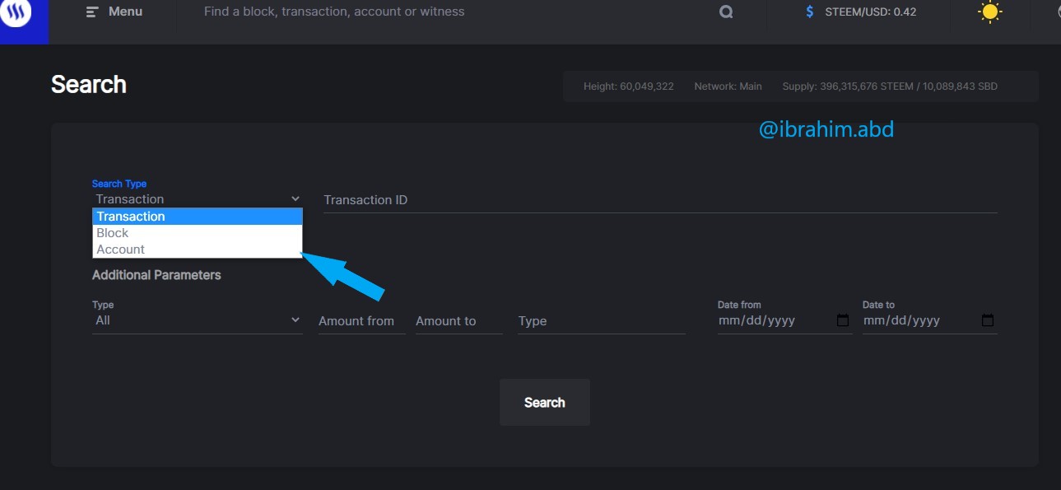
Task: Click the Transaction ID input field
Action: click(x=660, y=200)
